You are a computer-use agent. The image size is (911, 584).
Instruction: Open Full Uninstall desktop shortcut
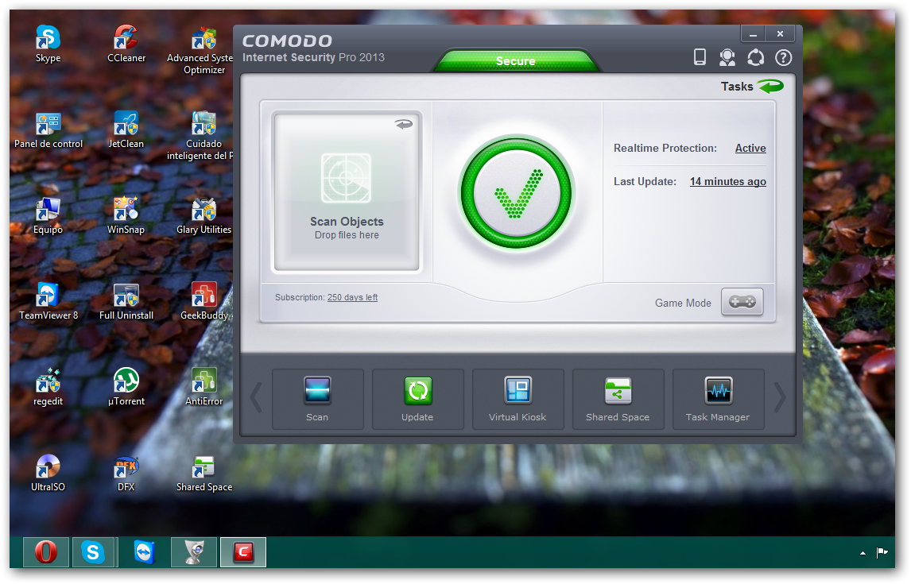[x=126, y=302]
